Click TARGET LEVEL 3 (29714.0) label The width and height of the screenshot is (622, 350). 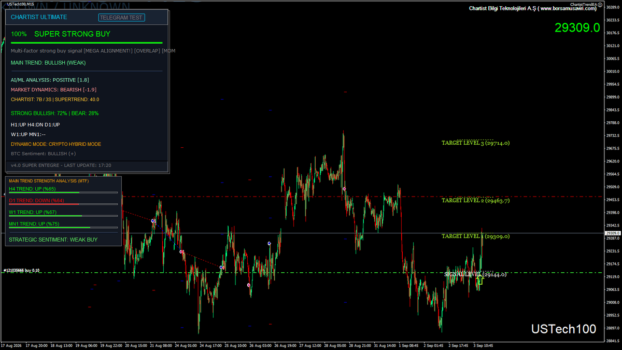(475, 143)
